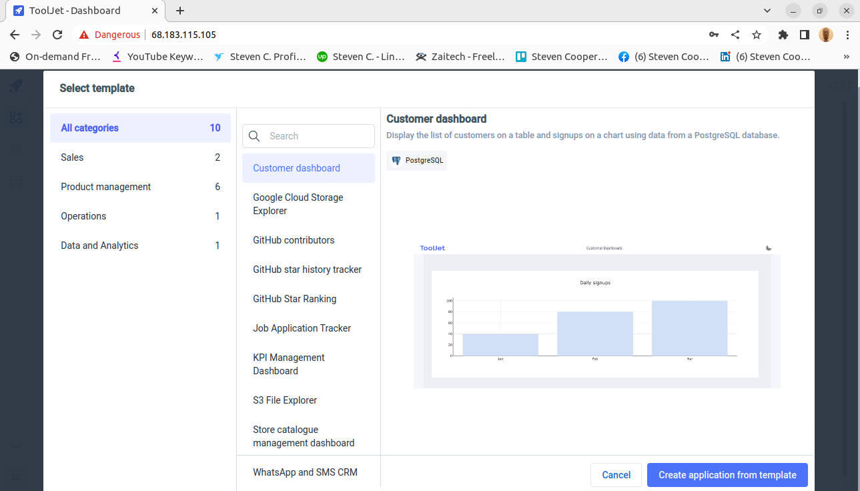Viewport: 860px width, 491px height.
Task: Open a new browser tab
Action: 180,11
